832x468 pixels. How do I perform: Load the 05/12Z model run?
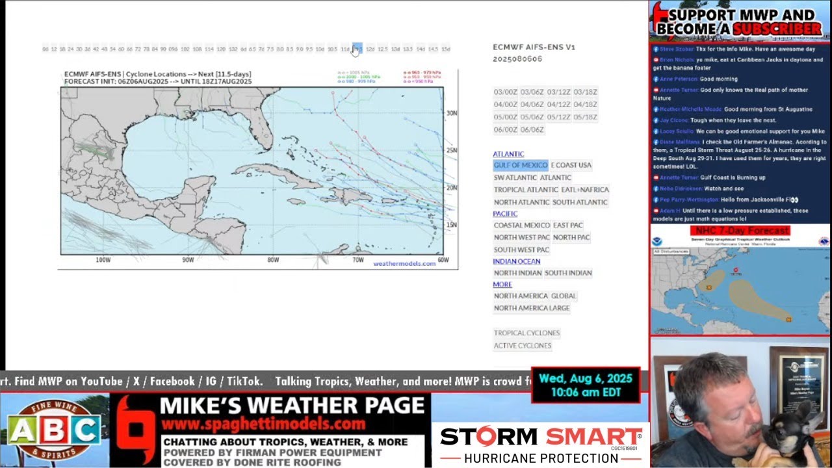pyautogui.click(x=559, y=118)
